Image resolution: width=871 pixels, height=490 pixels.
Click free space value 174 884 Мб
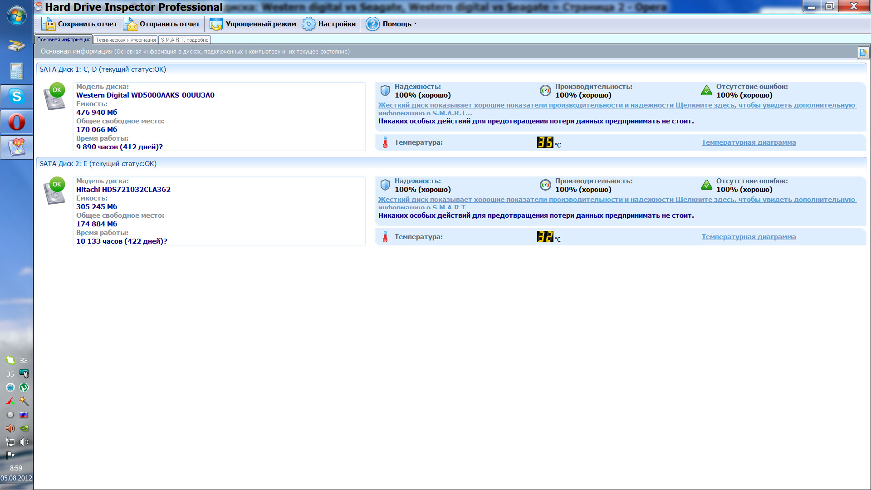(x=97, y=224)
